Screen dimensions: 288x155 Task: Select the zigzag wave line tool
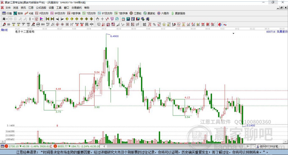123,25
